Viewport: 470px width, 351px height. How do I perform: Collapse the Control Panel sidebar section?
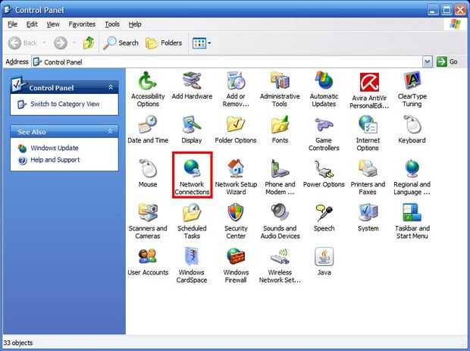pos(111,87)
